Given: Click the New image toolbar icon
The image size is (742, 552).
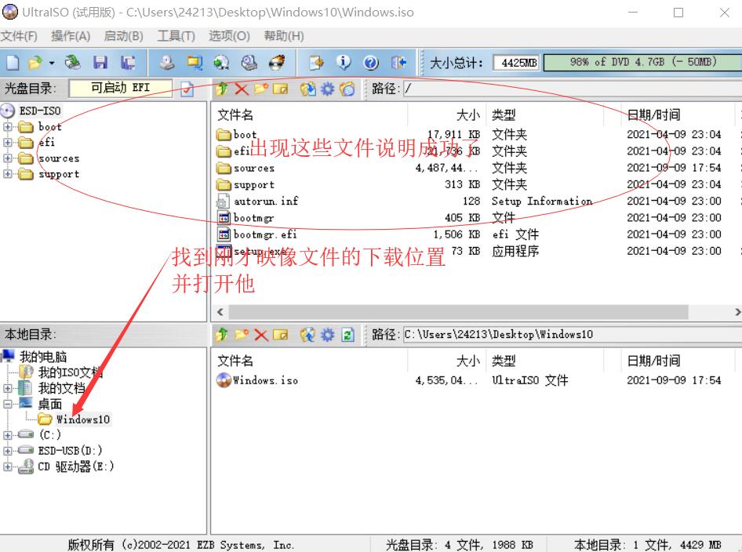Looking at the screenshot, I should pos(13,63).
